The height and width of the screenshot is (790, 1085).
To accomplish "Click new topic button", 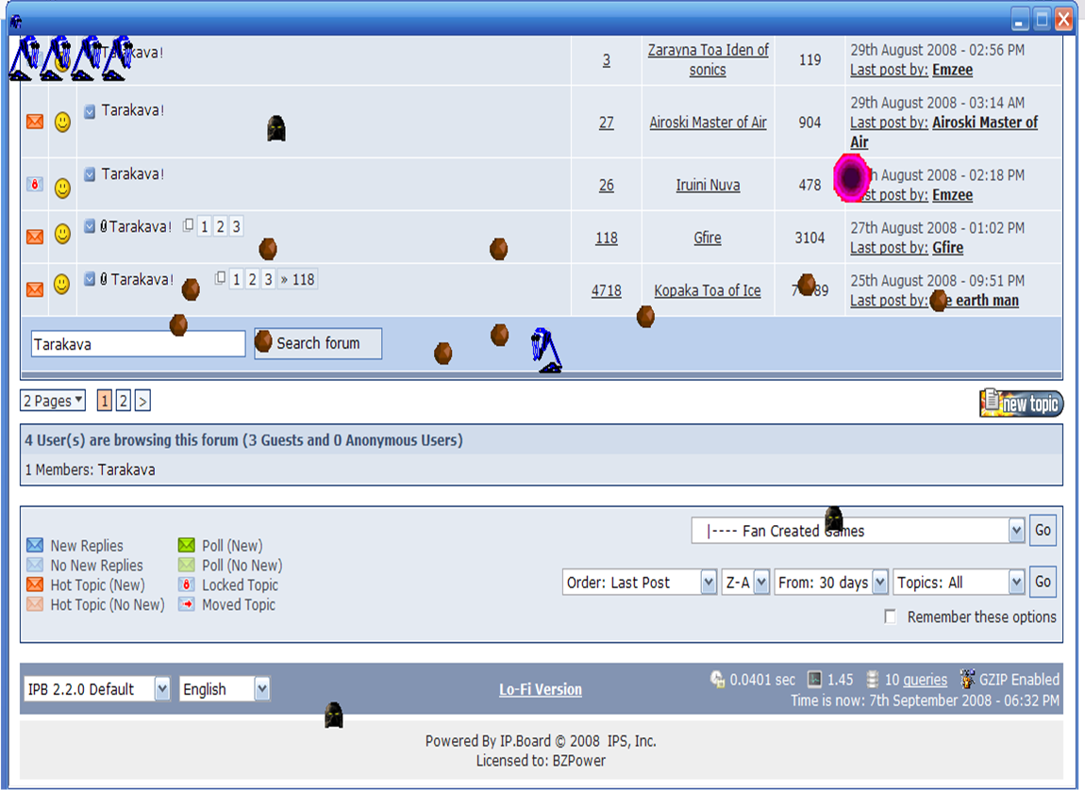I will click(1022, 403).
